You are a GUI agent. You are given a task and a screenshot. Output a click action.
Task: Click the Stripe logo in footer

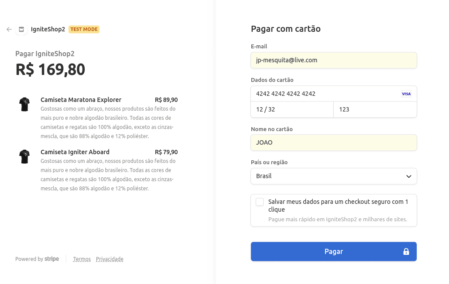click(52, 259)
